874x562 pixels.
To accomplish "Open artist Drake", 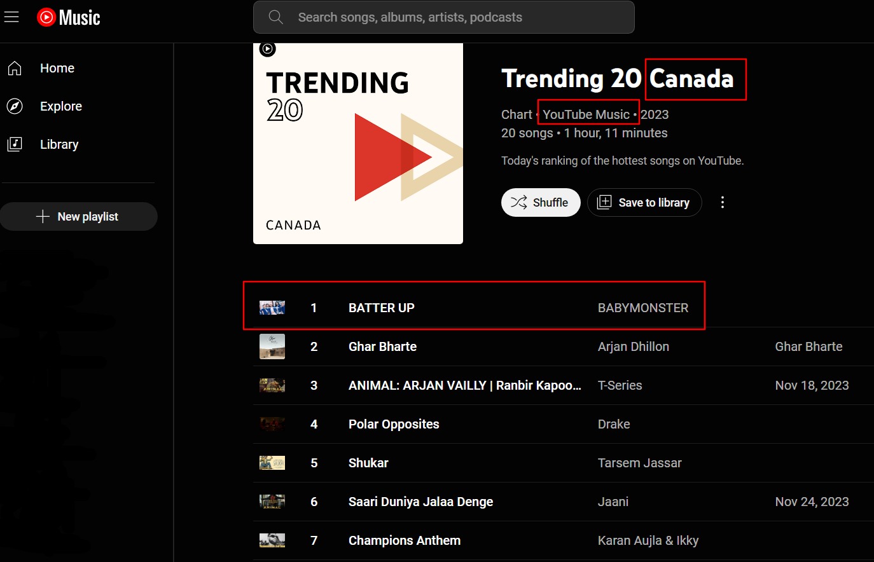I will coord(614,424).
